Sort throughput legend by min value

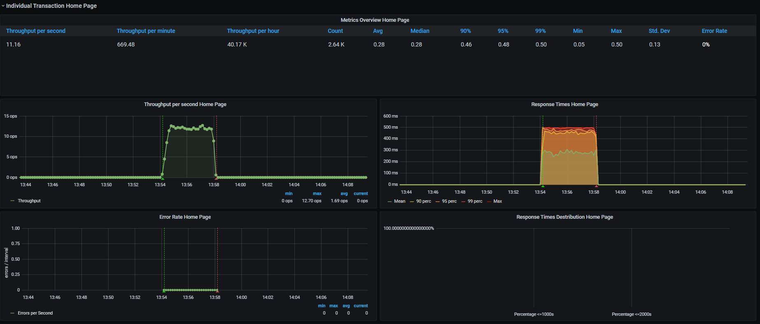[289, 193]
